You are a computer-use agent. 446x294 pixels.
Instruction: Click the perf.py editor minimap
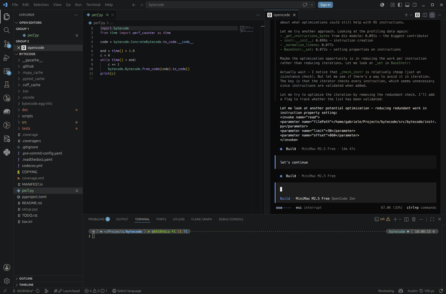point(247,29)
